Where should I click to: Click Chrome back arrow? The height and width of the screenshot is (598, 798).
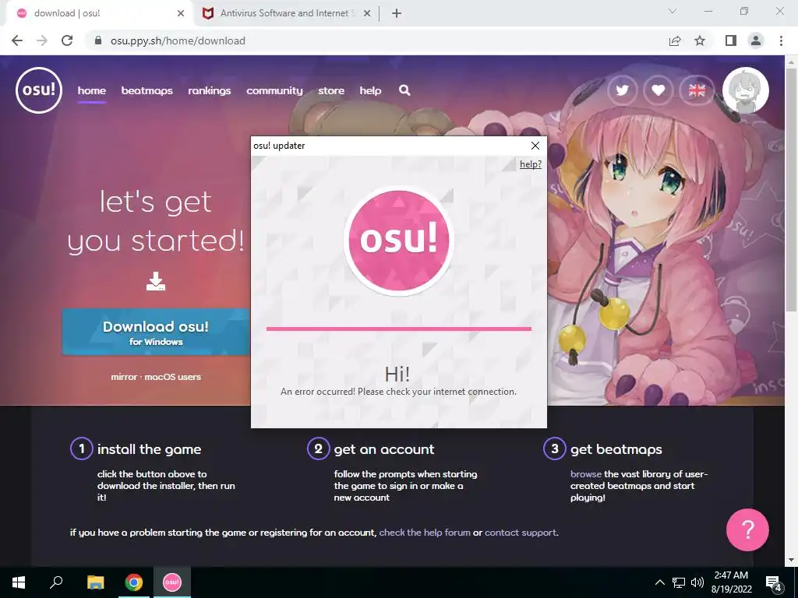point(17,40)
